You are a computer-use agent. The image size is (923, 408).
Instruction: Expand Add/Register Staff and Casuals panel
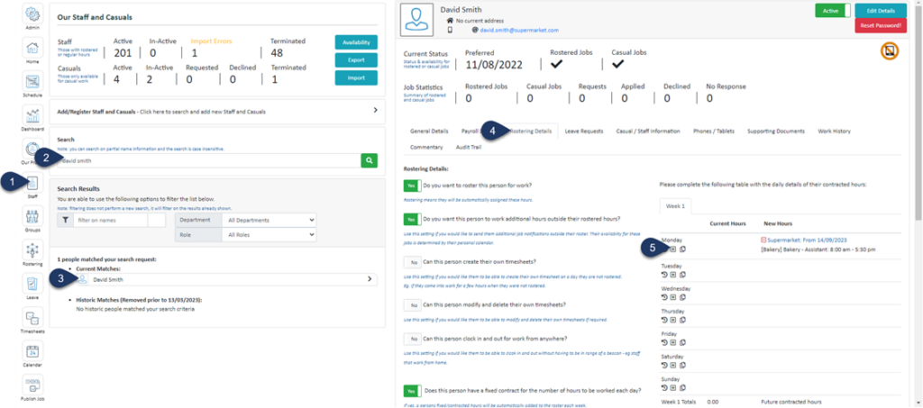[217, 111]
